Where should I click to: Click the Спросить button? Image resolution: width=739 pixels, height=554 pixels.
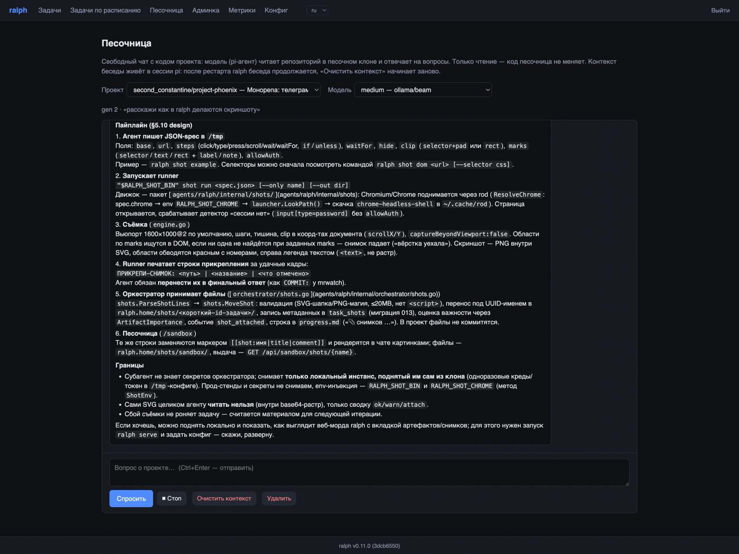click(x=131, y=499)
